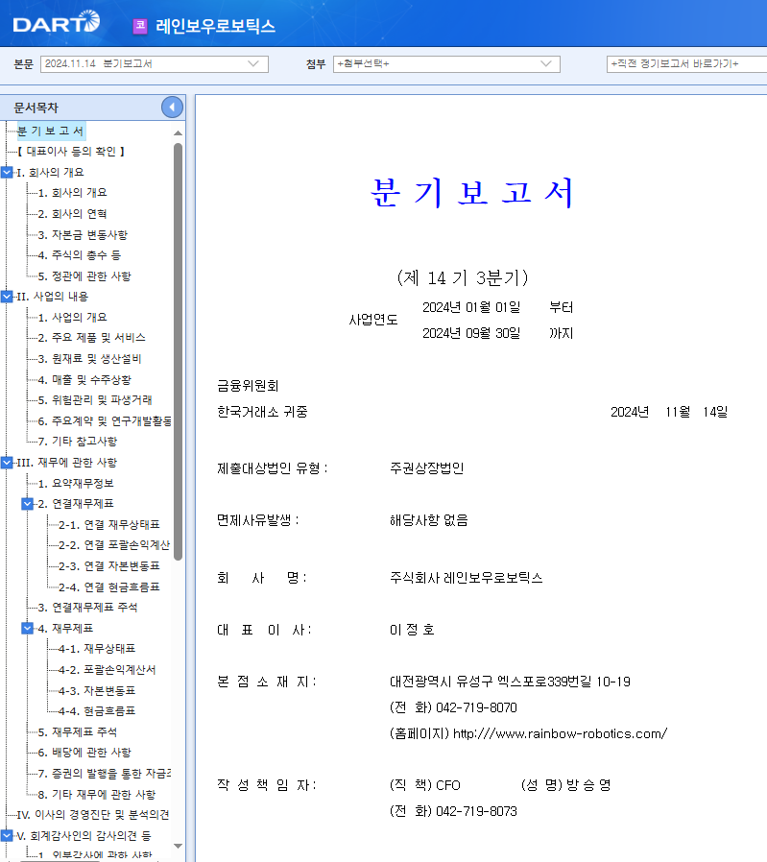Click the filing date 2024년 11월 14일

(668, 412)
